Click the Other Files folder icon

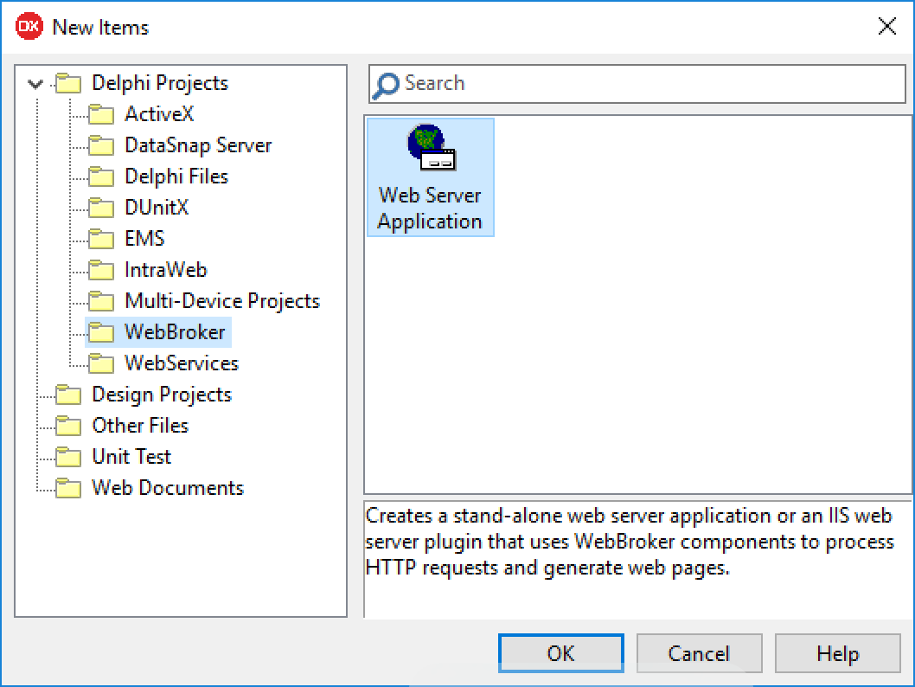(69, 426)
